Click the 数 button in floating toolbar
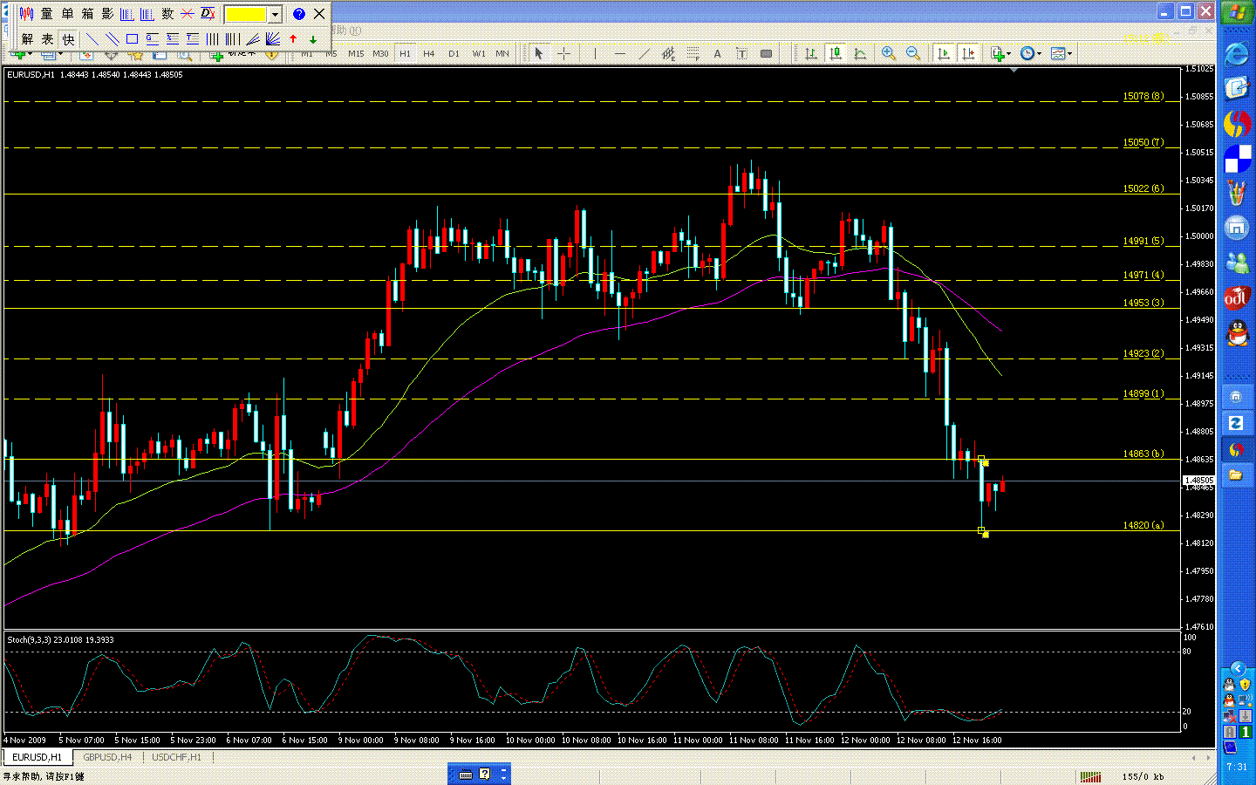 (x=167, y=14)
